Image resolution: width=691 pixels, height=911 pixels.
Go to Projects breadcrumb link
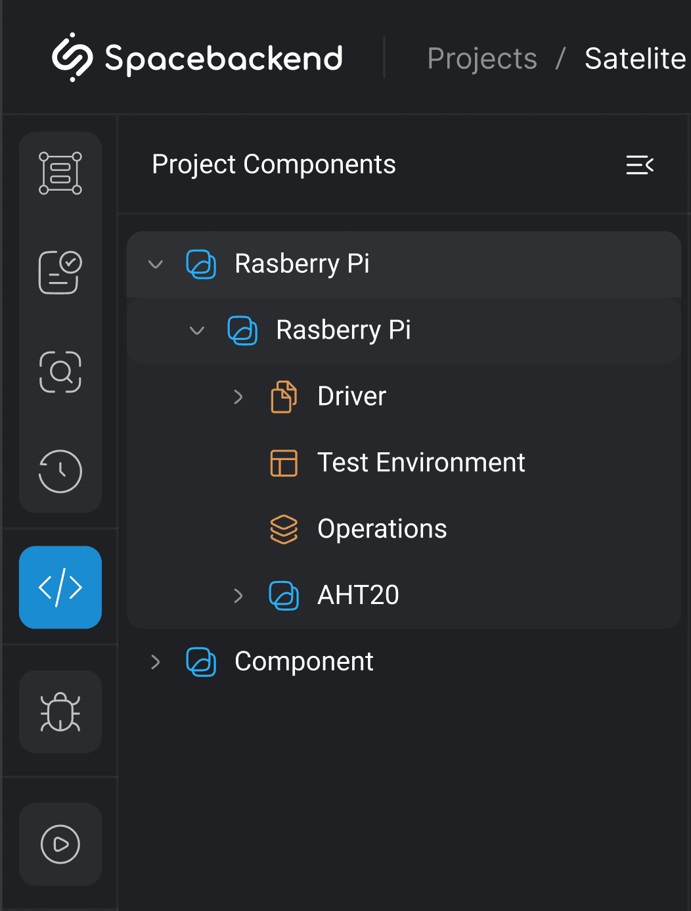click(x=482, y=58)
